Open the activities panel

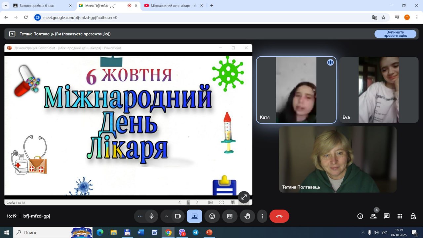point(400,216)
